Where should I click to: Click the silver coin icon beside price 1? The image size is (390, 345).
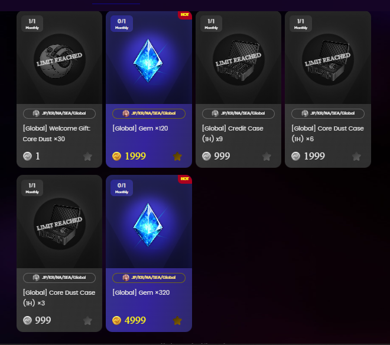pos(27,156)
